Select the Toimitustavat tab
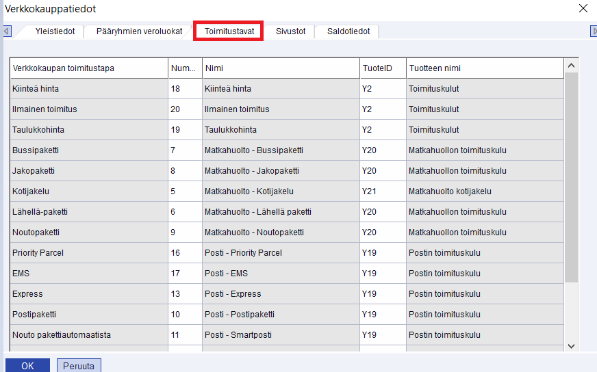Screen dimensions: 597x372 (229, 31)
